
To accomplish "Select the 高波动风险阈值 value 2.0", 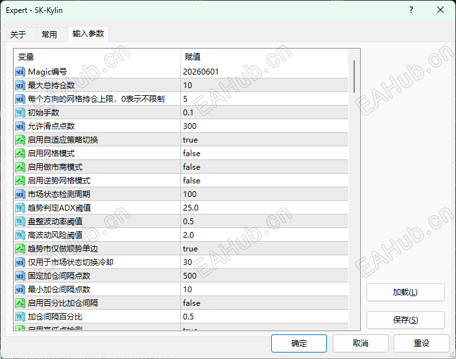I will click(x=189, y=235).
